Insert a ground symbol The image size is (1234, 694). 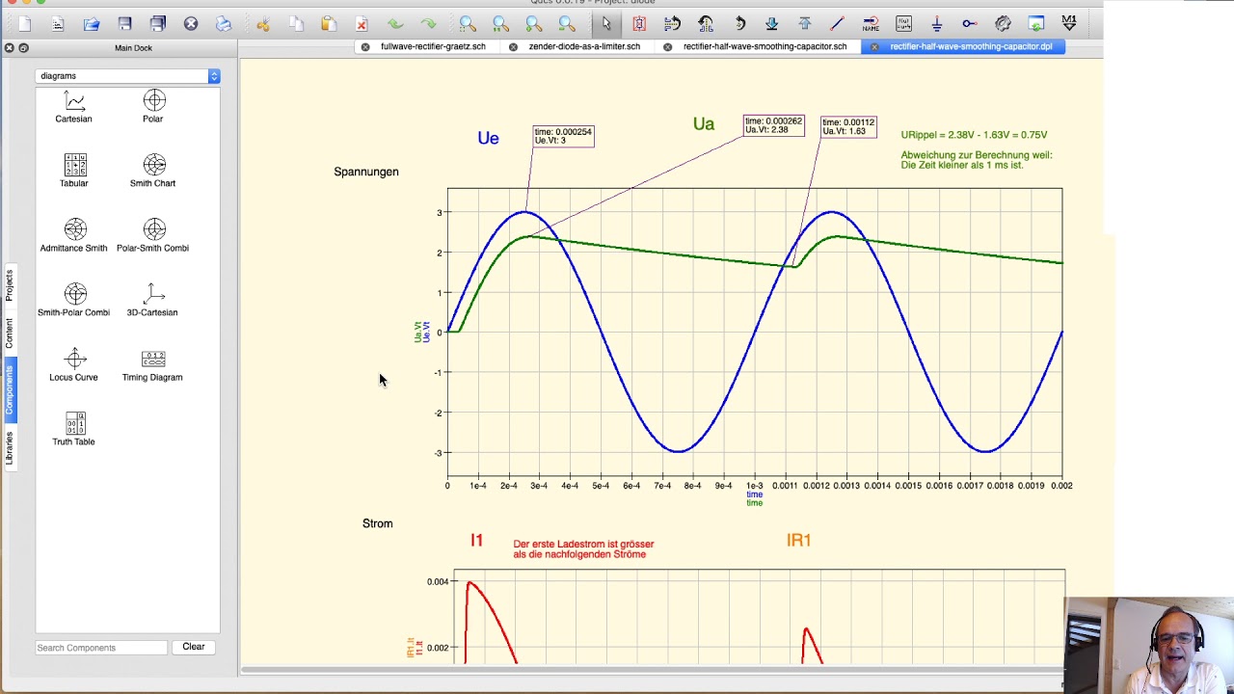pyautogui.click(x=937, y=24)
